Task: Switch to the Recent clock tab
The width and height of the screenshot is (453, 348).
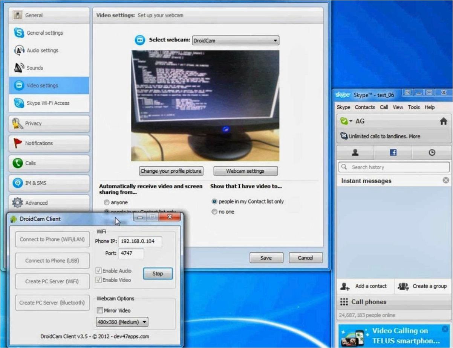Action: click(432, 152)
